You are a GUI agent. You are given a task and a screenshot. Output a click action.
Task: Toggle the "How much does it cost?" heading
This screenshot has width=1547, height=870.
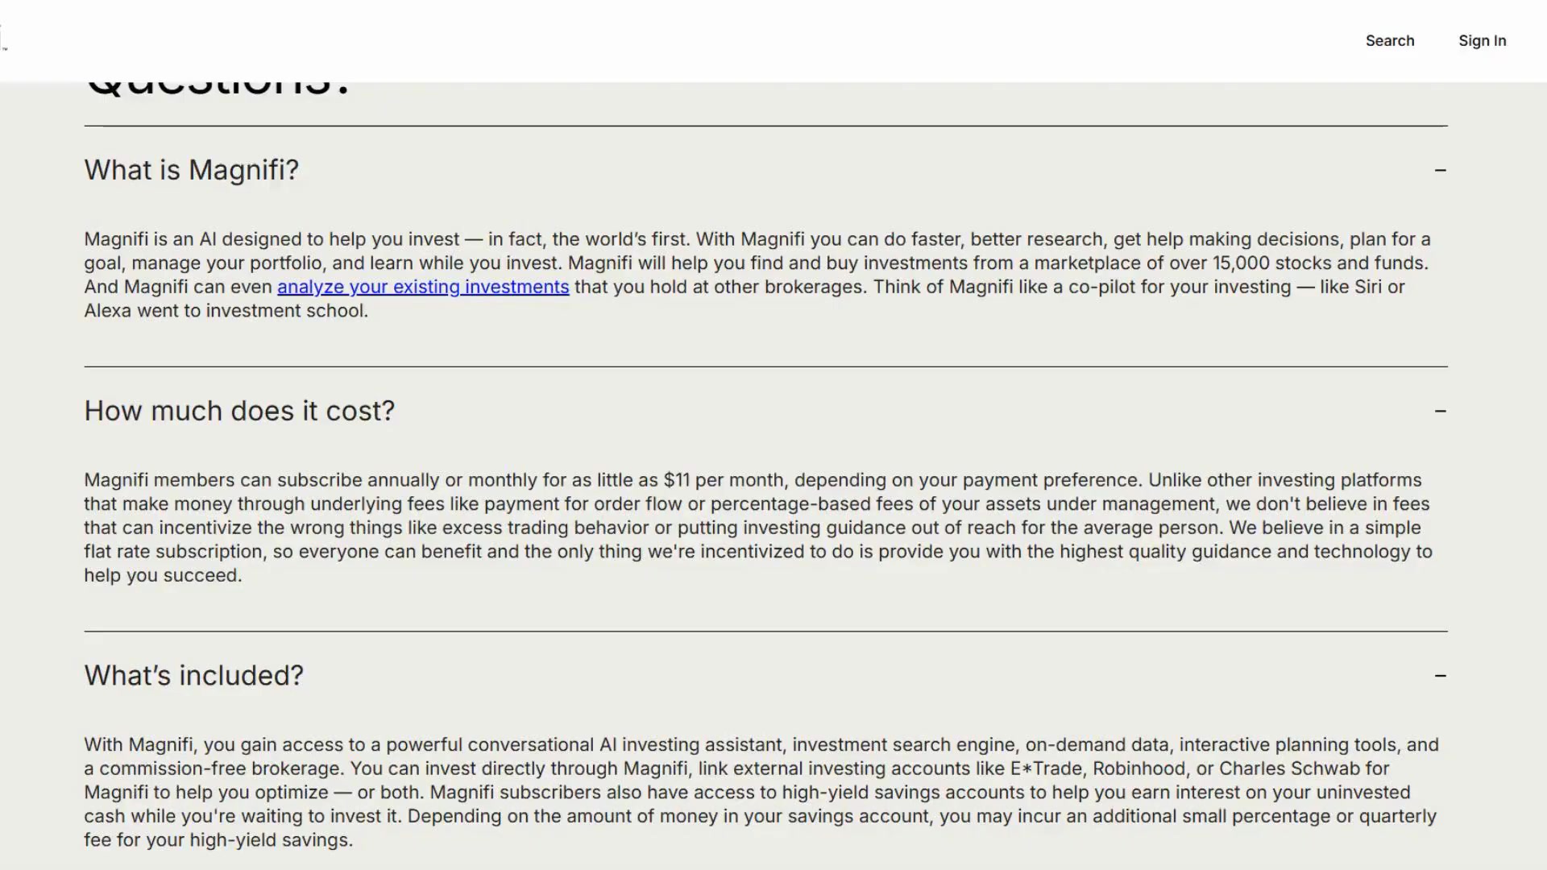click(239, 411)
